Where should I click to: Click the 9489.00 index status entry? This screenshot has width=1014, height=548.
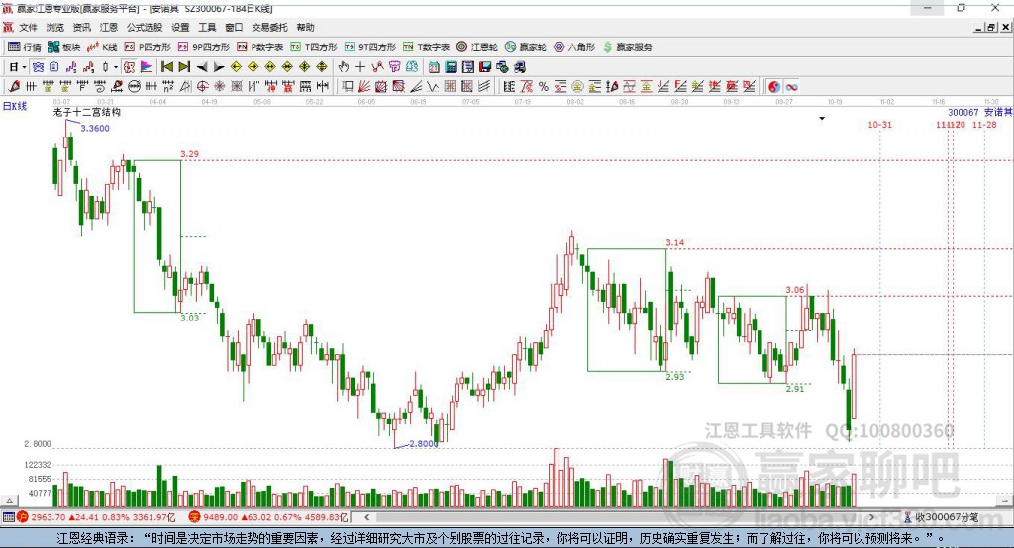tap(269, 517)
